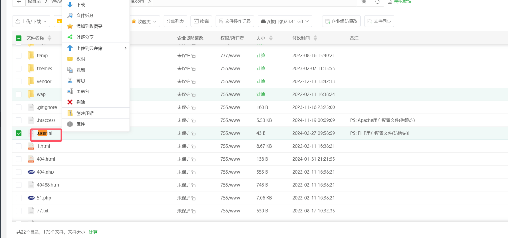Toggle the select-all checkbox in header
Viewport: 508px width, 238px height.
pos(19,38)
